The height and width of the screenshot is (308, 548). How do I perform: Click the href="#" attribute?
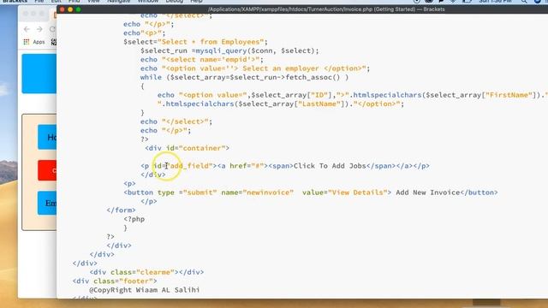[247, 166]
